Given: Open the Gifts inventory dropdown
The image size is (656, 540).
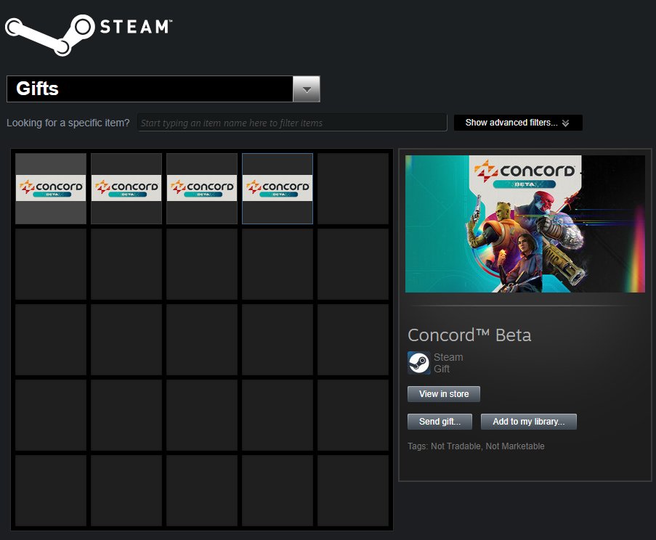Looking at the screenshot, I should click(163, 89).
